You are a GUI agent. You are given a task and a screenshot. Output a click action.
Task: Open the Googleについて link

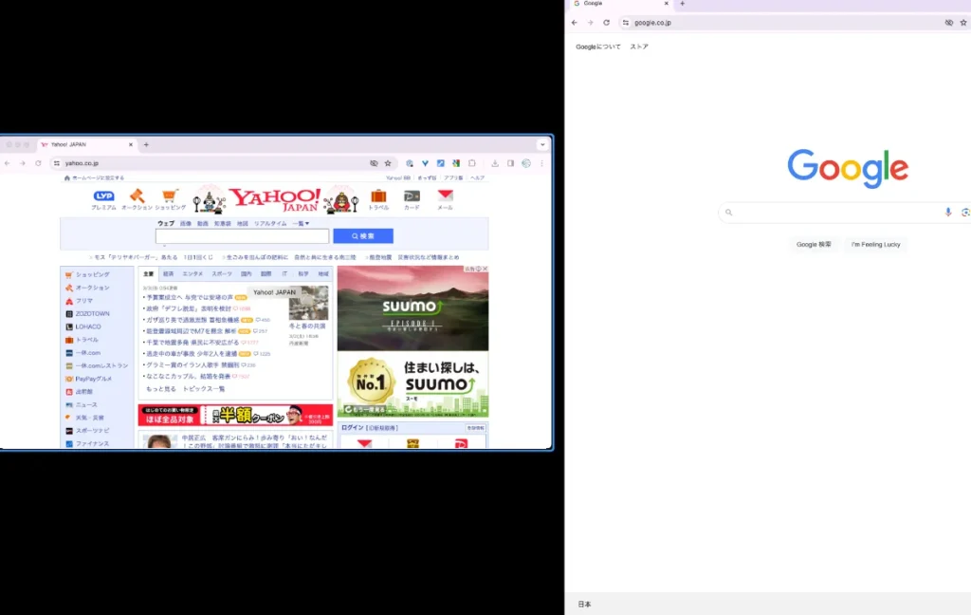pos(598,47)
